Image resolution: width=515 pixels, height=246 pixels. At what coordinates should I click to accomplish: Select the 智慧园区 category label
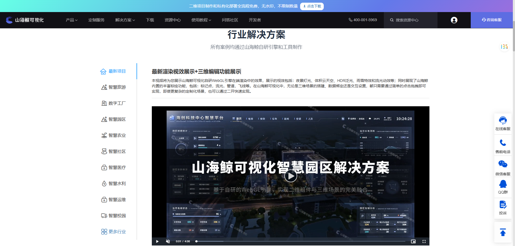point(117,119)
